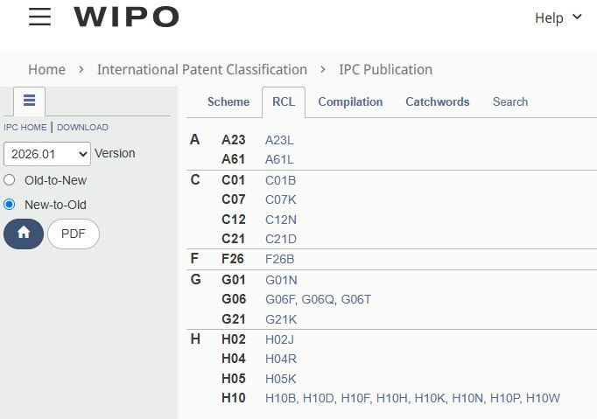Image resolution: width=597 pixels, height=419 pixels.
Task: Select the New-to-Old radio option
Action: (x=9, y=205)
